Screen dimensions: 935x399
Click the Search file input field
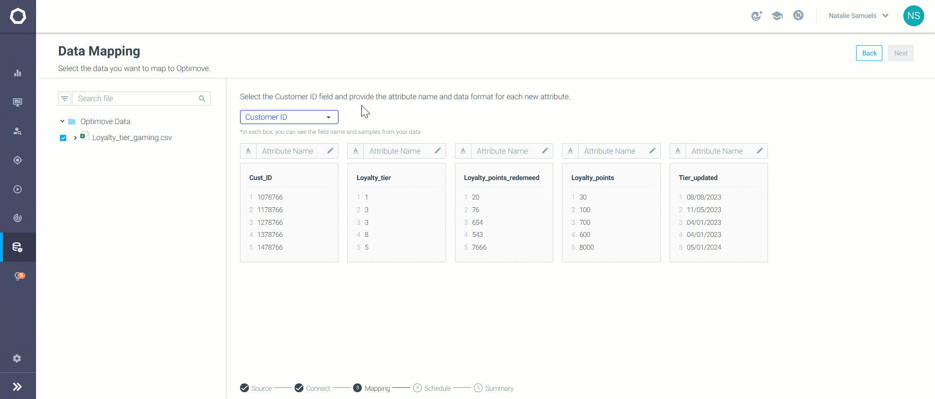(141, 98)
